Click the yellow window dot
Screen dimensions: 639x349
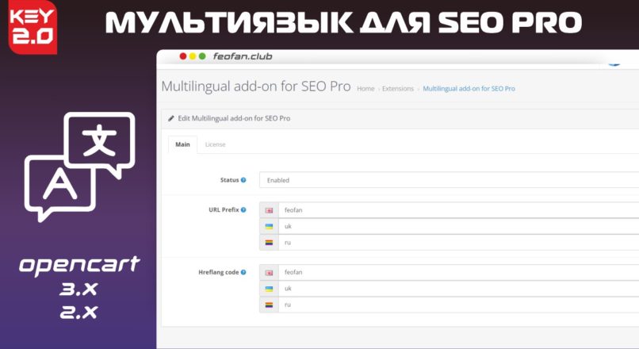pyautogui.click(x=193, y=56)
